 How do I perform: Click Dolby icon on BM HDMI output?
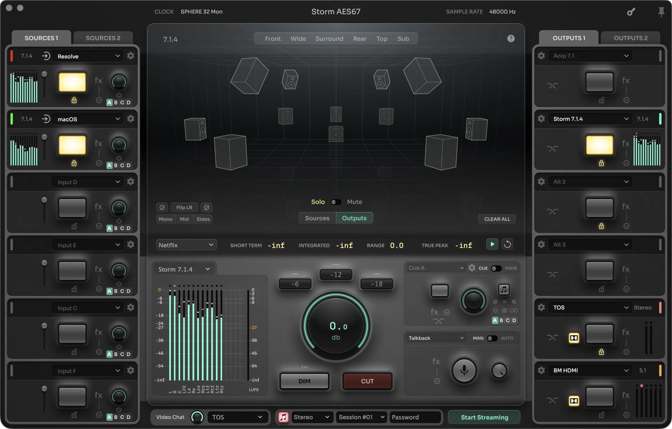pos(574,401)
